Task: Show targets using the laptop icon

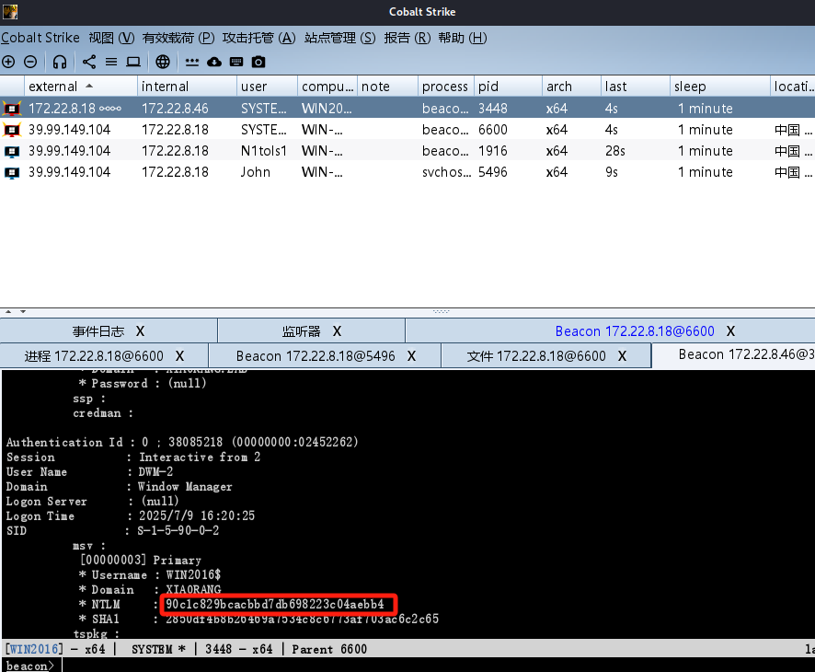Action: pyautogui.click(x=133, y=62)
